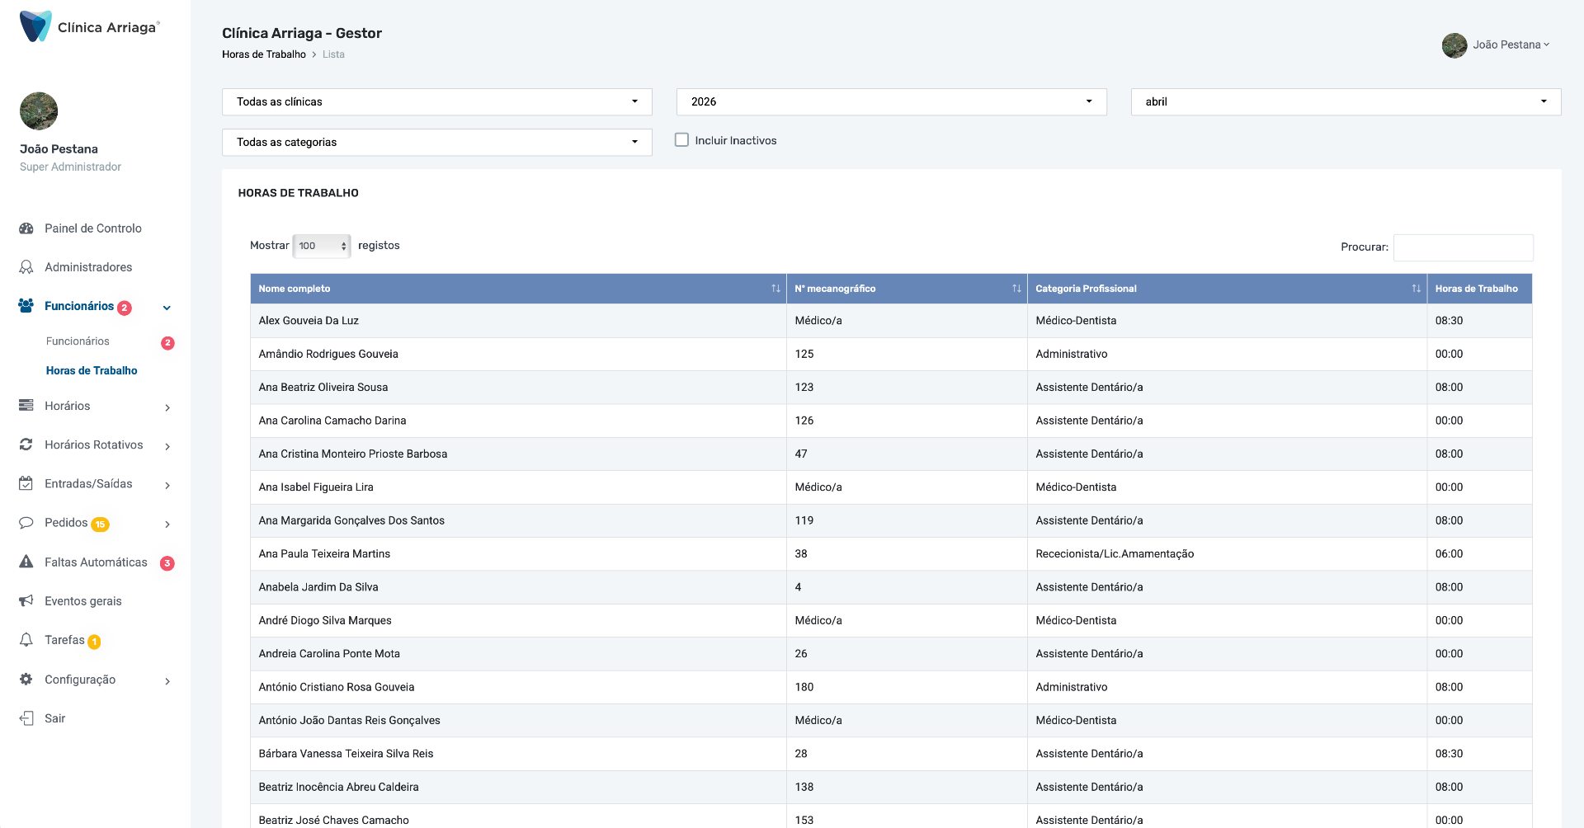Sort by Categoria Profissional column arrows

[x=1416, y=289]
